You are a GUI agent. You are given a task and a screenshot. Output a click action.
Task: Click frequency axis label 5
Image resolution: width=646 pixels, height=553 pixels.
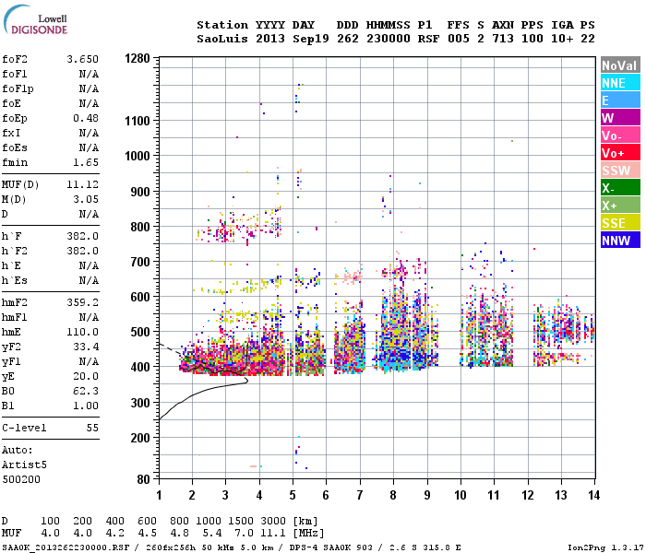(293, 495)
